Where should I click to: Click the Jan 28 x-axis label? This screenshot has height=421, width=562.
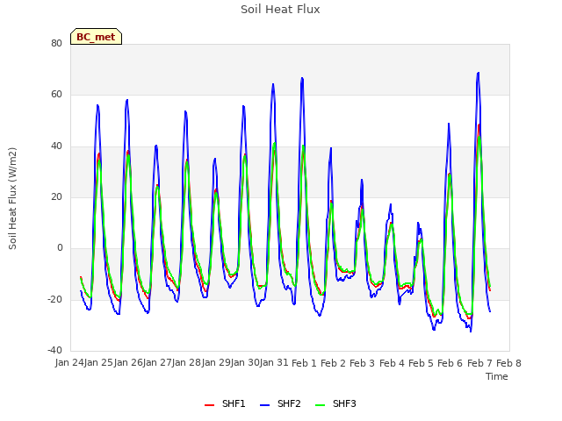pyautogui.click(x=186, y=363)
